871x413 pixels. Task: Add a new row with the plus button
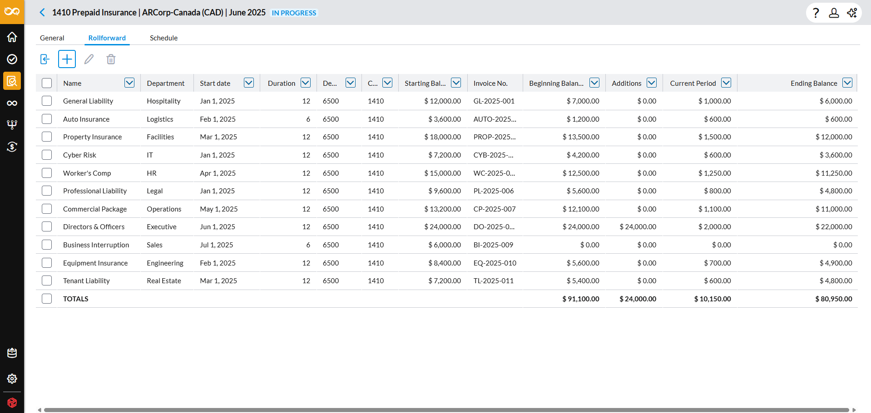point(67,59)
